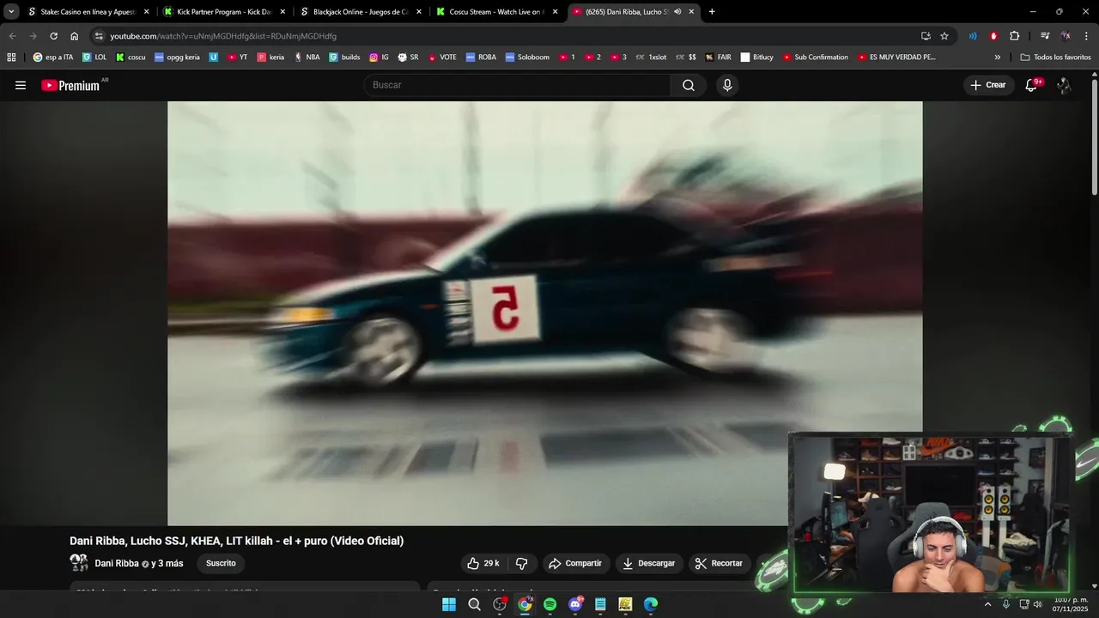Open the LOL bookmark
This screenshot has height=618, width=1099.
(x=94, y=58)
